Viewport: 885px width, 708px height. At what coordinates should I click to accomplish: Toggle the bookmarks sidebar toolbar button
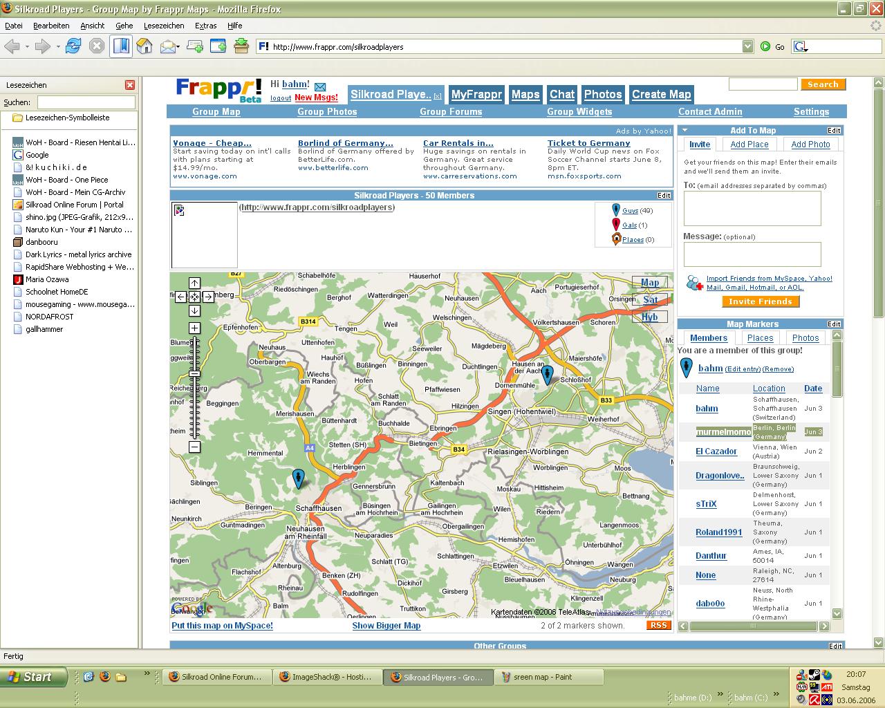pyautogui.click(x=121, y=46)
